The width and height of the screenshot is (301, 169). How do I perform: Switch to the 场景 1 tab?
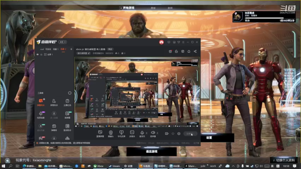pyautogui.click(x=55, y=49)
